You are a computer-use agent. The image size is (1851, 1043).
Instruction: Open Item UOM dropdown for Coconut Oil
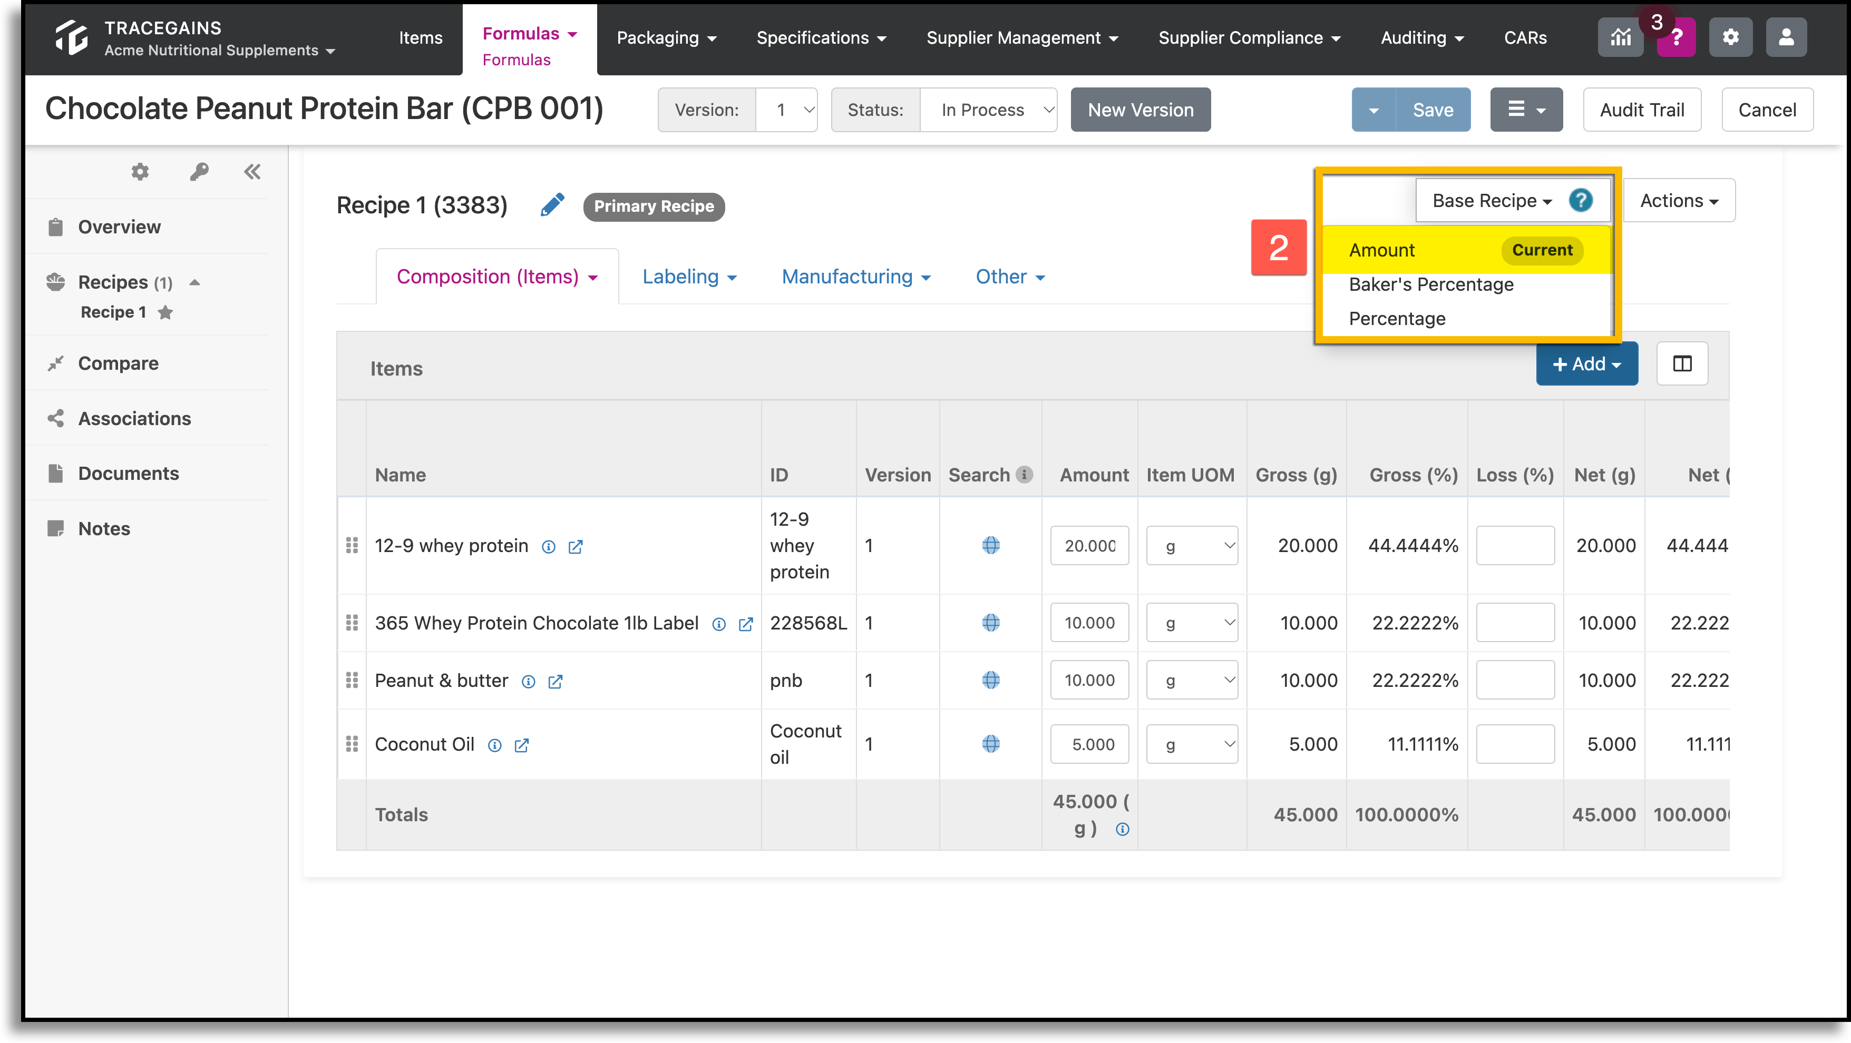[1191, 743]
